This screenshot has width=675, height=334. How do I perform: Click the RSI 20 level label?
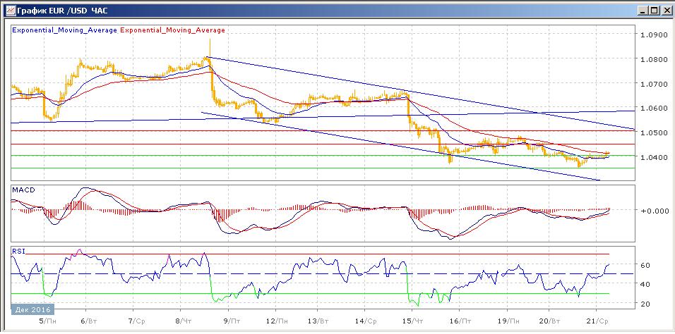point(645,304)
